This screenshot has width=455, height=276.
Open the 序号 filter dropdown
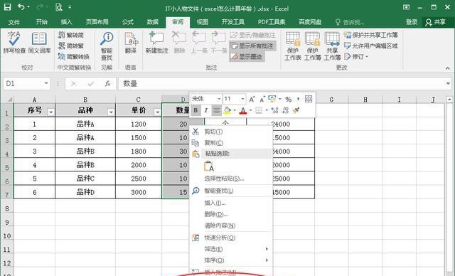click(x=50, y=112)
